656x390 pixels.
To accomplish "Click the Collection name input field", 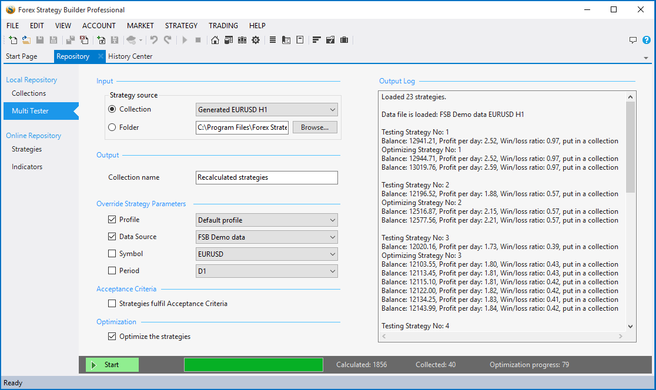I will point(266,177).
